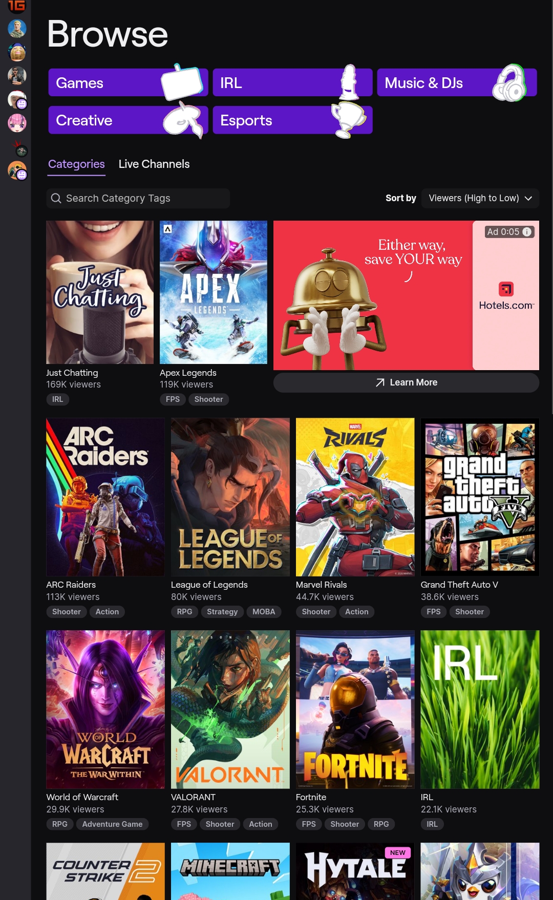Screen dimensions: 553x900
Task: Open the Esports browse section
Action: [x=292, y=120]
